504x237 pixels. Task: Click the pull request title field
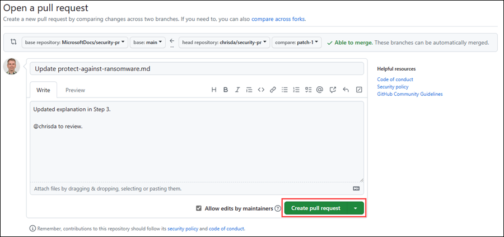coord(197,68)
